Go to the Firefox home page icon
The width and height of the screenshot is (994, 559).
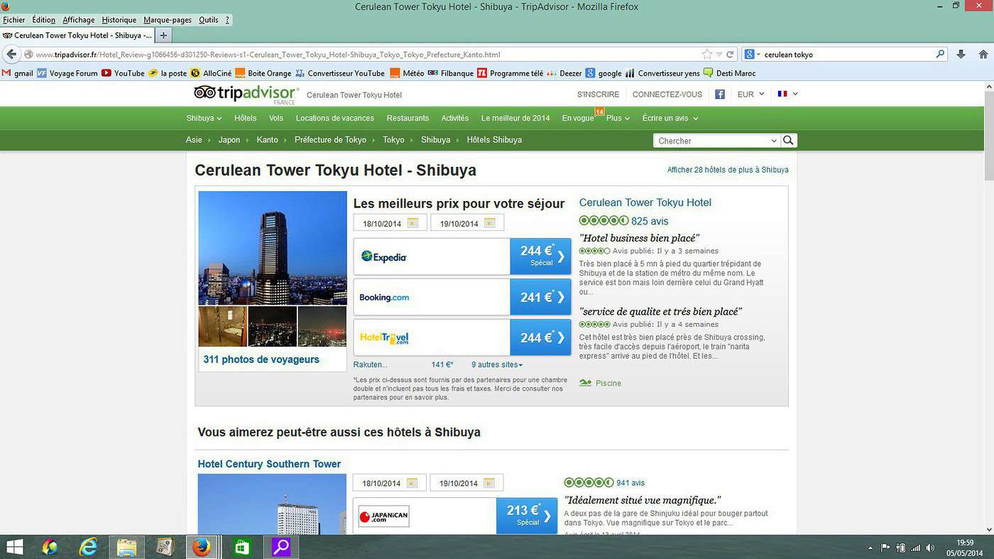pos(983,54)
